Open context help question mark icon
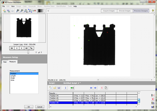 [x=153, y=11]
